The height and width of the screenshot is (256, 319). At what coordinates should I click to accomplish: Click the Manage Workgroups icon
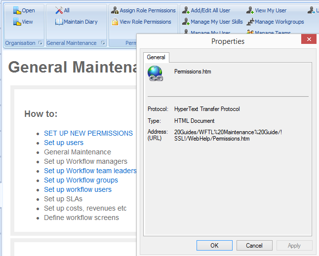click(250, 22)
